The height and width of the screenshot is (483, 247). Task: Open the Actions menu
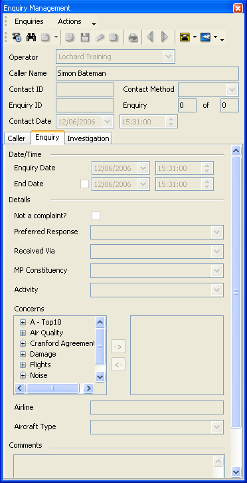70,21
